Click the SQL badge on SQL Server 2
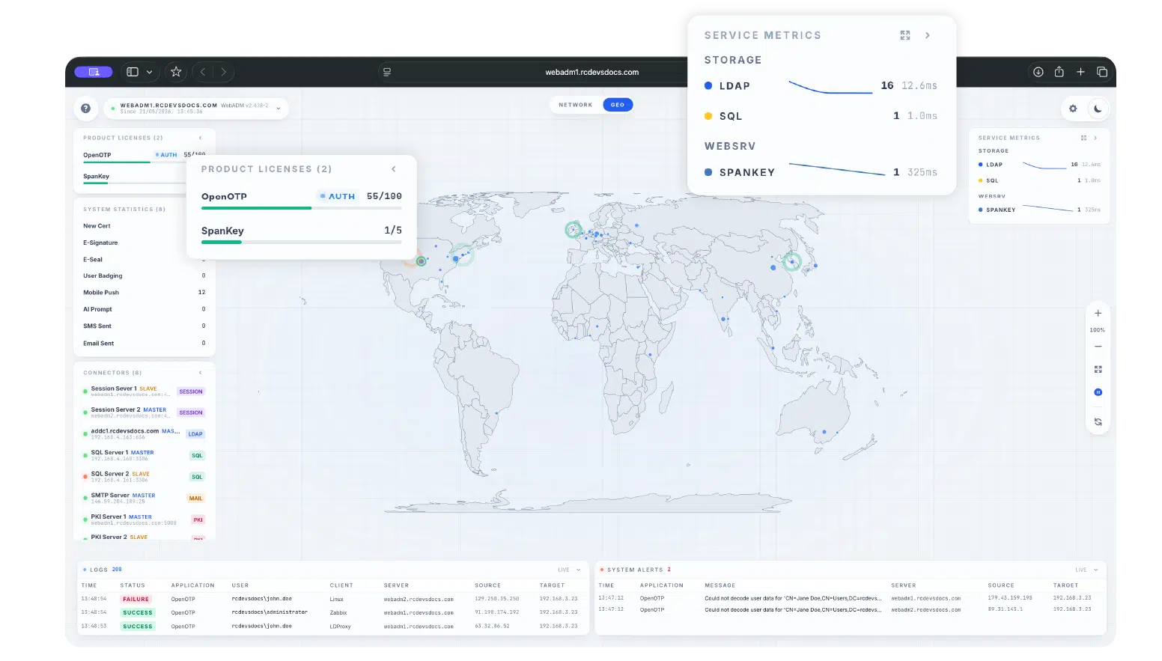1162x661 pixels. click(197, 477)
